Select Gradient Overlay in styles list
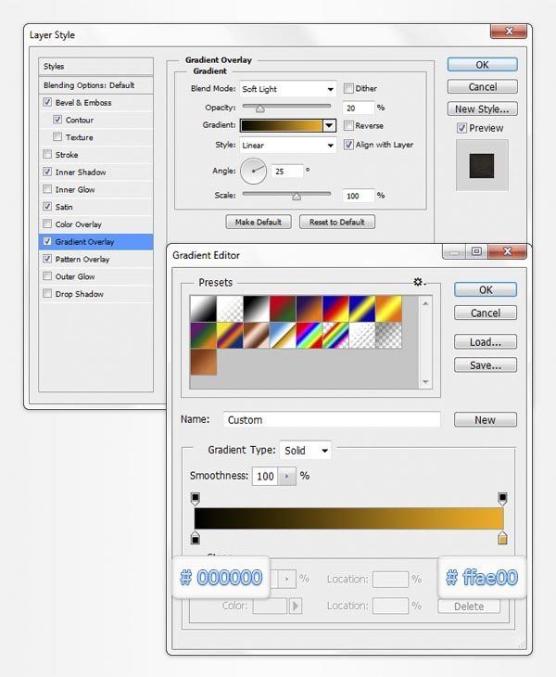 click(x=95, y=242)
